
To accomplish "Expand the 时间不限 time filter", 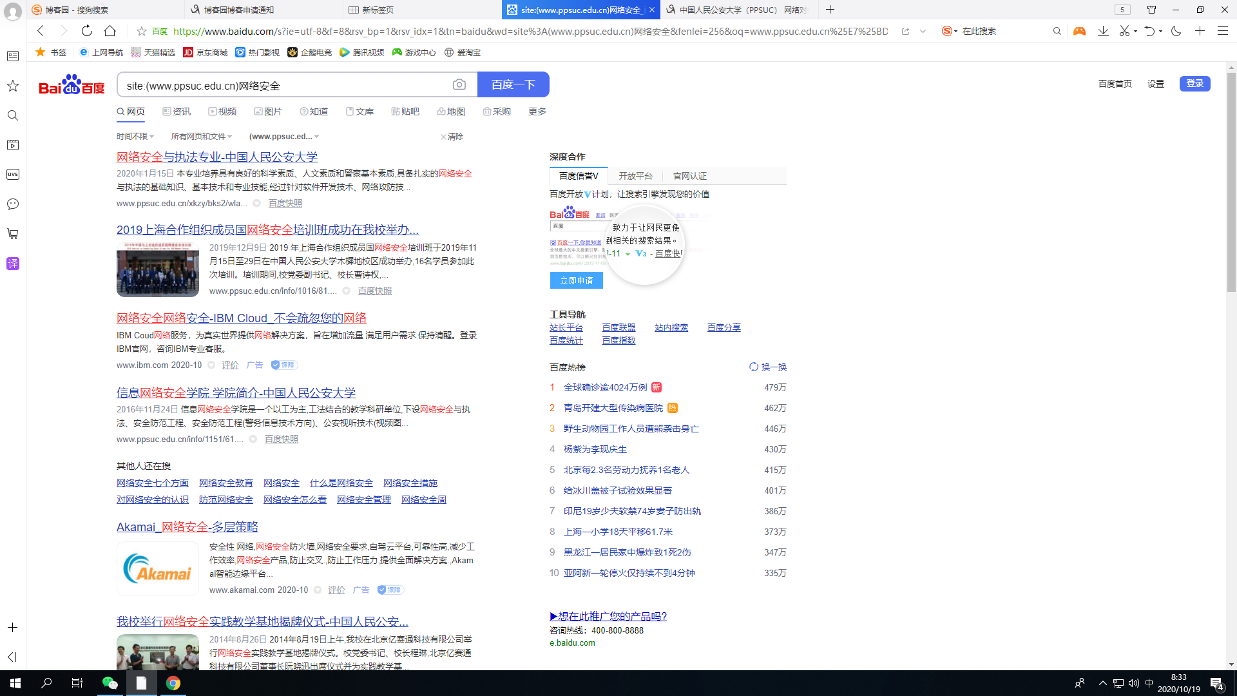I will (x=135, y=137).
